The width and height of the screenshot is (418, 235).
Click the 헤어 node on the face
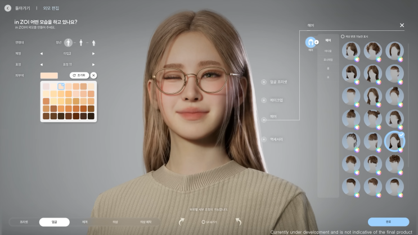coord(264,120)
